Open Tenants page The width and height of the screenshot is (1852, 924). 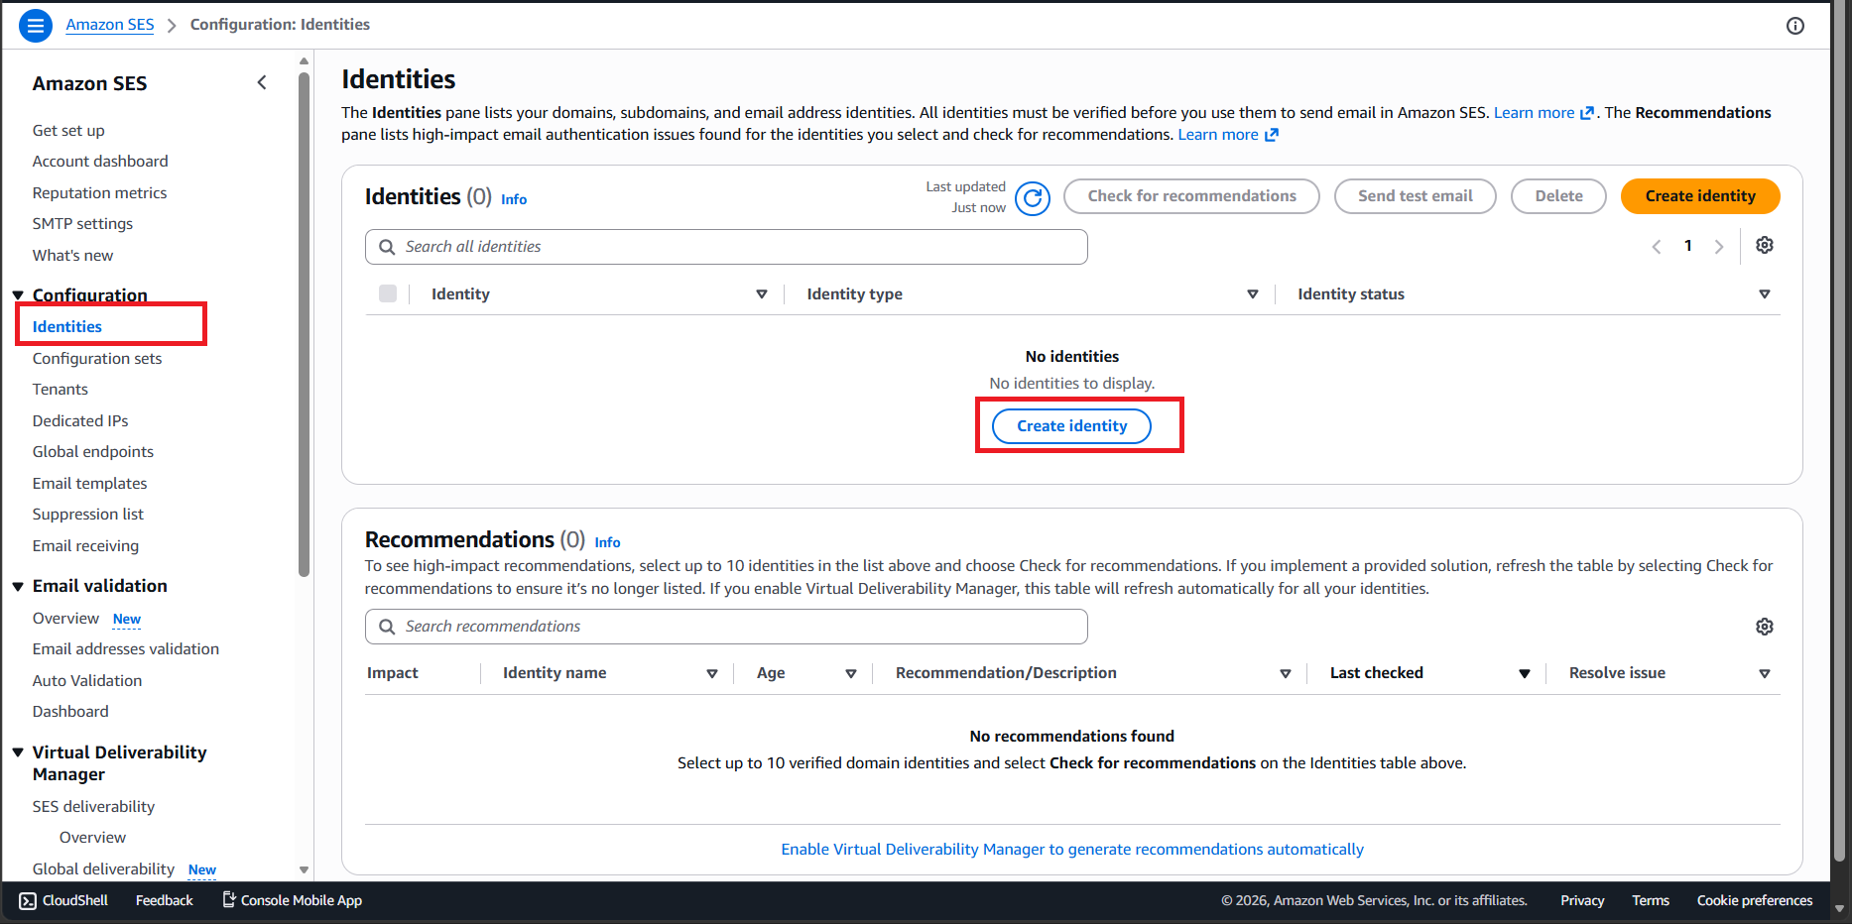(x=61, y=390)
